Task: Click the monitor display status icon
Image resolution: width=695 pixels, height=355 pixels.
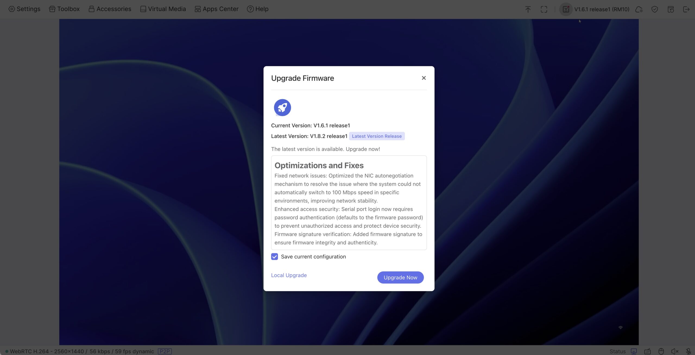Action: (x=634, y=351)
